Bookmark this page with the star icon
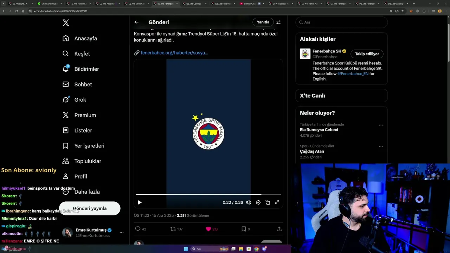Viewport: 450px width, 253px height. (403, 11)
